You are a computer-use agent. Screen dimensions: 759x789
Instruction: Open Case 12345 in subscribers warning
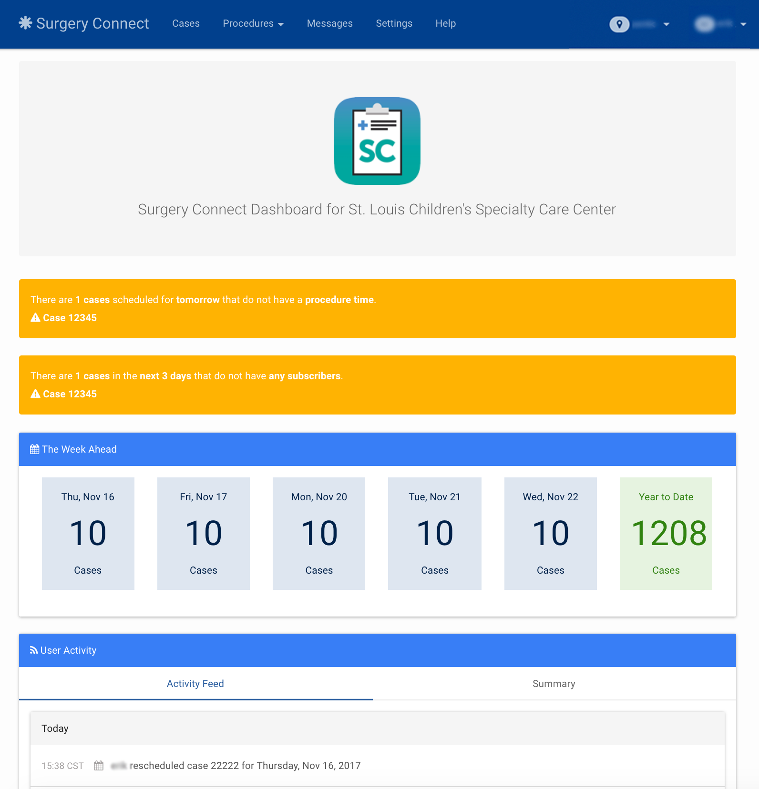[70, 394]
